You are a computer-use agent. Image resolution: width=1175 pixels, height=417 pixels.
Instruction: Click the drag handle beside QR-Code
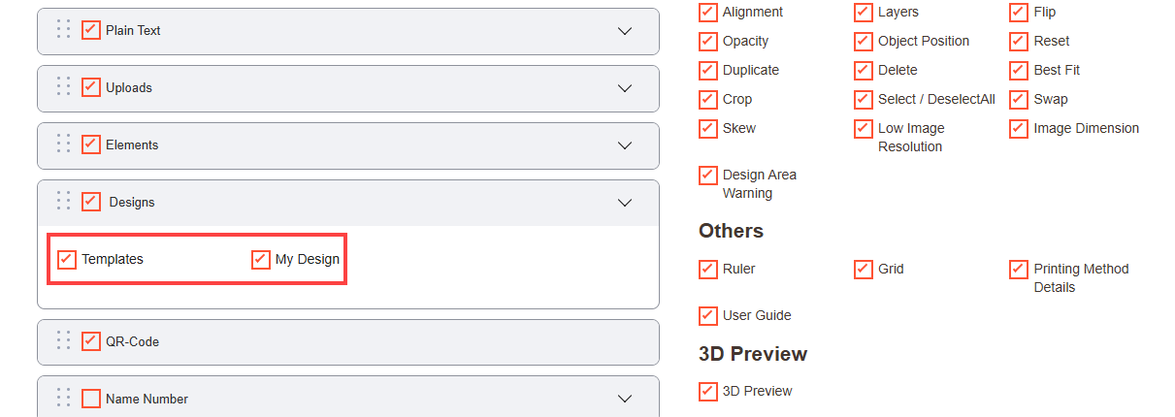point(63,341)
